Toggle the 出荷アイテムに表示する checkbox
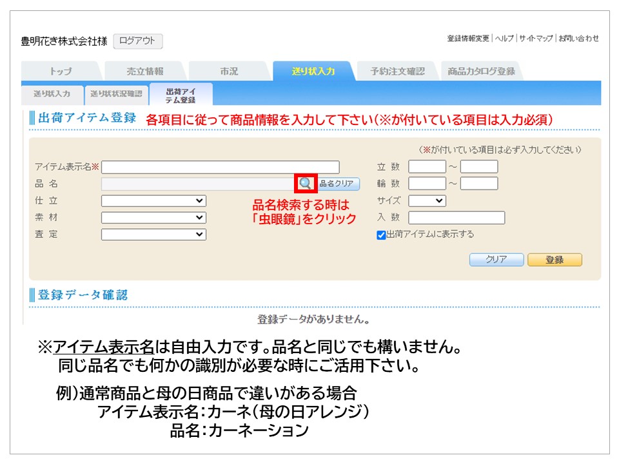Screen dimensions: 619x464 381,235
